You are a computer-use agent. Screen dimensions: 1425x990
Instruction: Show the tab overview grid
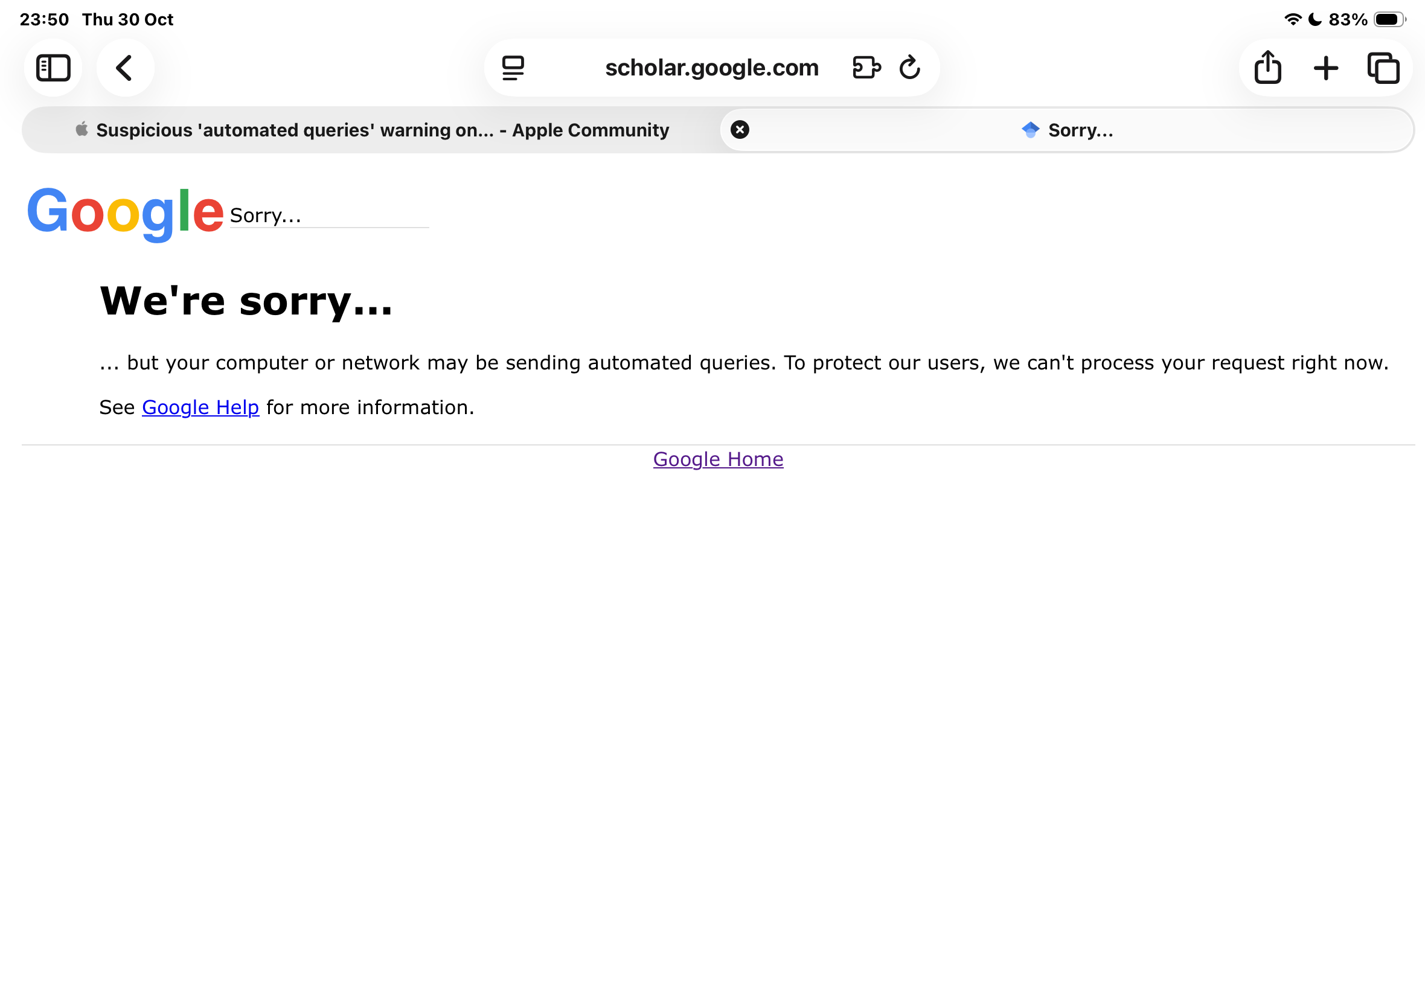[x=1383, y=68]
